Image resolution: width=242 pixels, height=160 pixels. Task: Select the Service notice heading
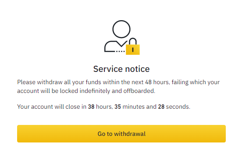coord(121,69)
